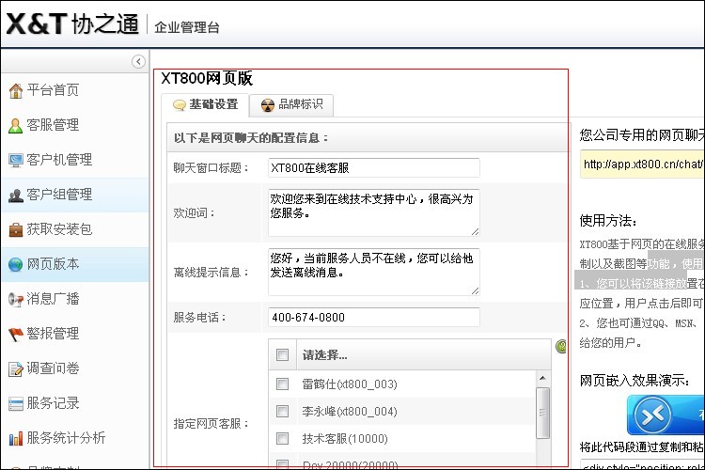Screen dimensions: 705x470
Task: Click the agent list scroll-up arrow
Action: 542,378
